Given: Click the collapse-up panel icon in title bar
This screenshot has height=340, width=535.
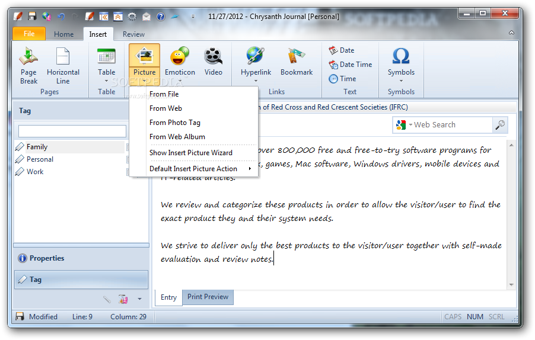Looking at the screenshot, I should pos(118,16).
